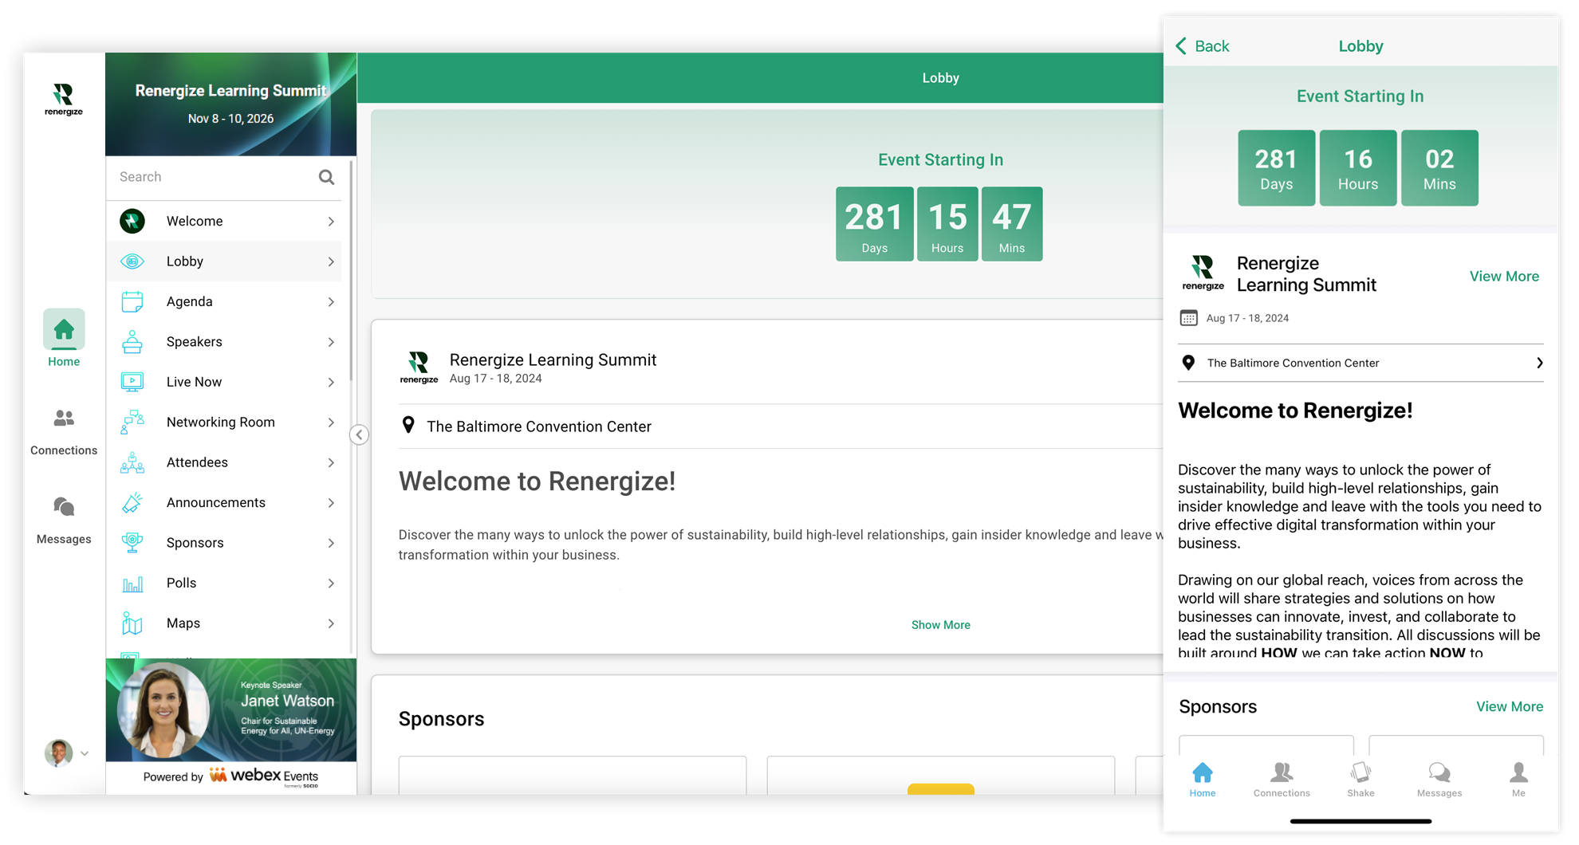1579x845 pixels.
Task: Click the Renergize logo in mobile view
Action: click(x=1203, y=273)
